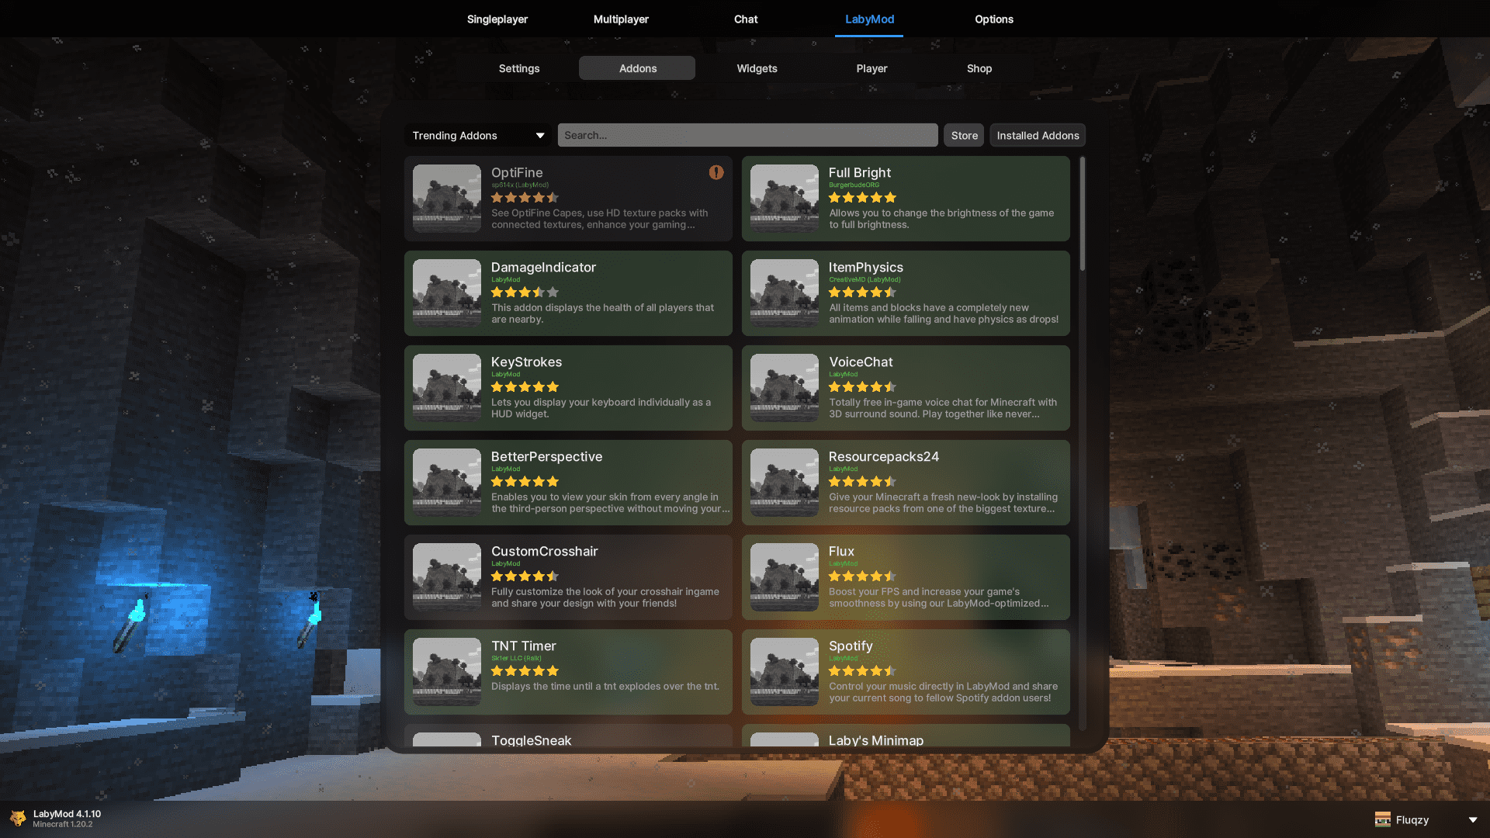Open the Resourcepacks24 addon thumbnail
This screenshot has height=838, width=1490.
pos(785,483)
